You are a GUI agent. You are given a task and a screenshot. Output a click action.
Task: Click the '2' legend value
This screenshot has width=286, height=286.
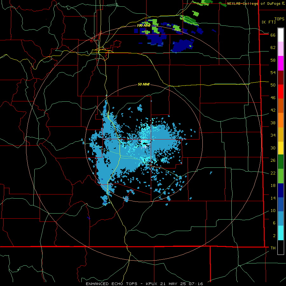click(274, 236)
